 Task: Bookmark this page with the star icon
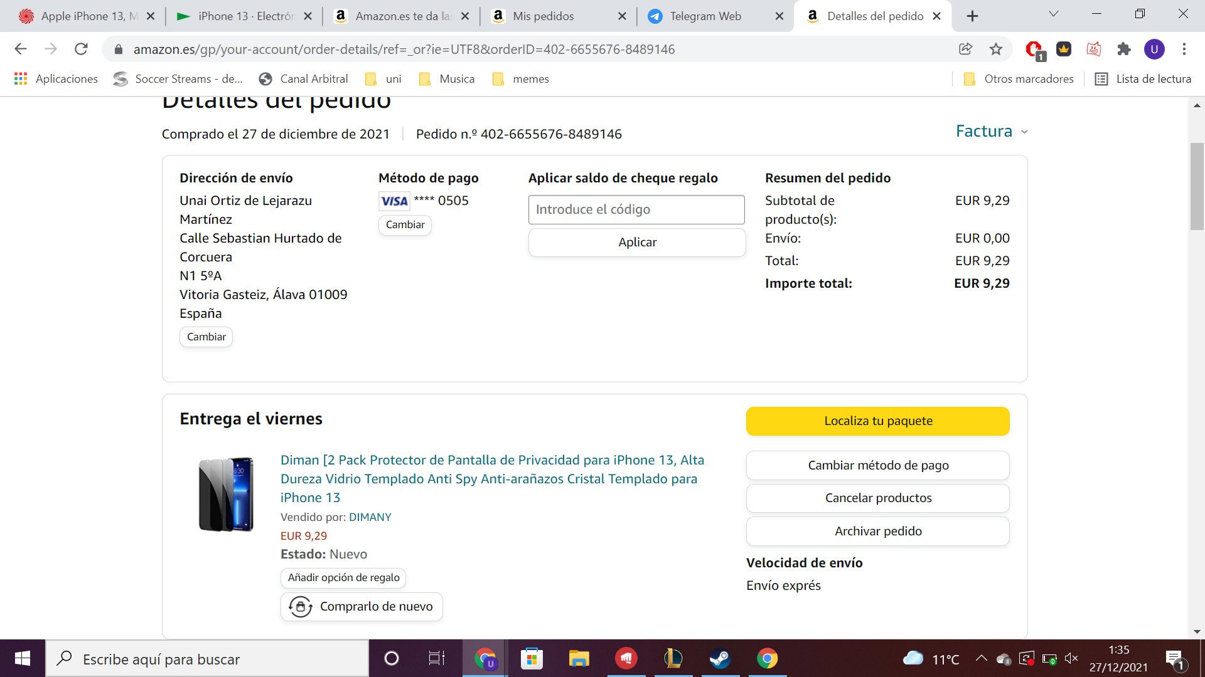(x=996, y=49)
